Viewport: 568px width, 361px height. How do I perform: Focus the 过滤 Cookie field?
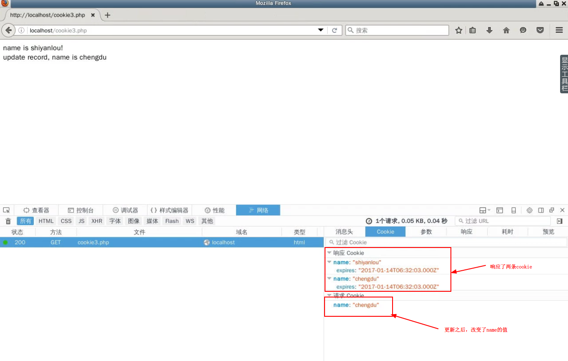[x=446, y=242]
